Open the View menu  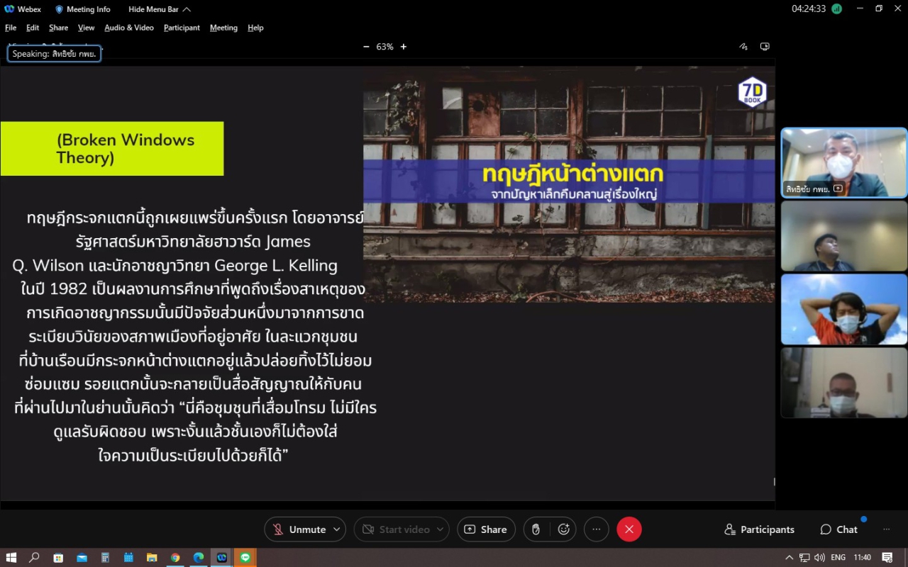pos(86,28)
